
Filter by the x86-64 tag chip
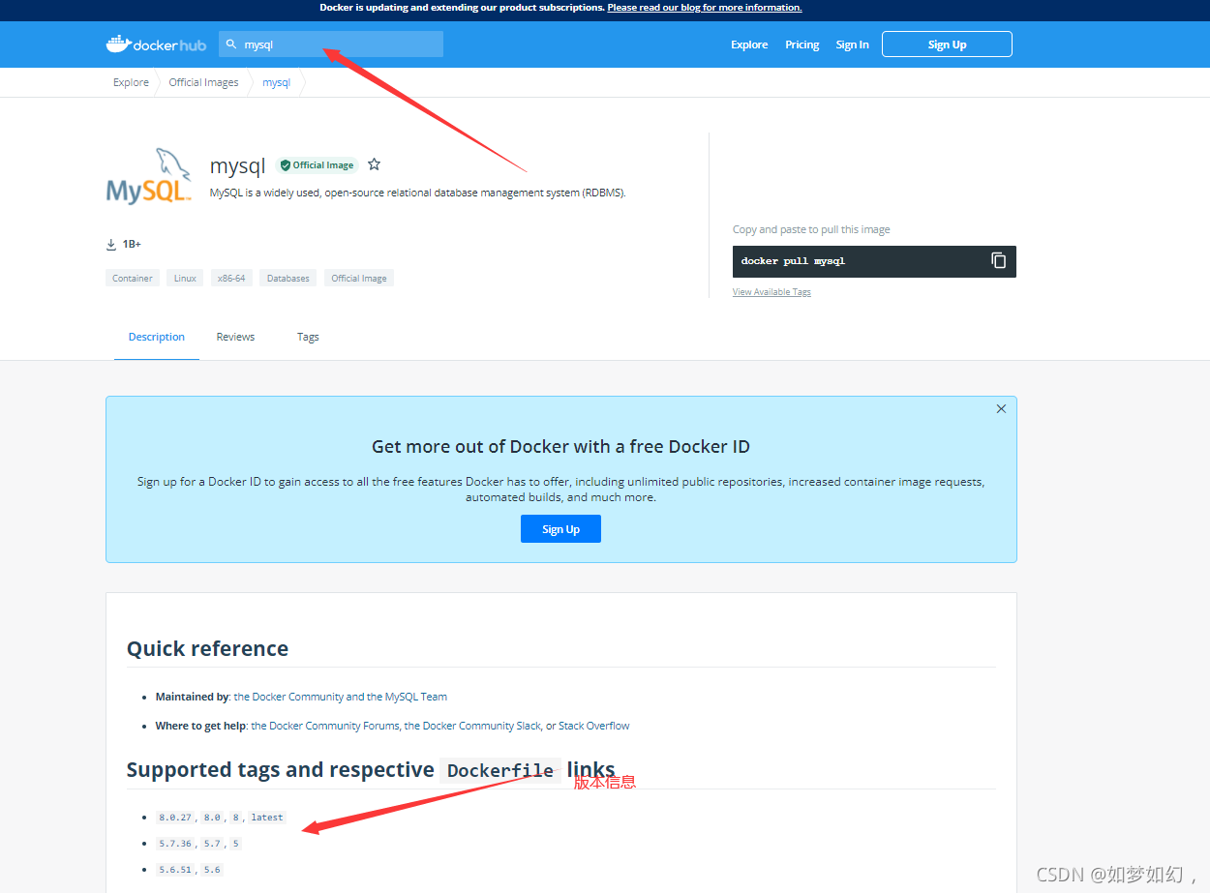point(231,279)
